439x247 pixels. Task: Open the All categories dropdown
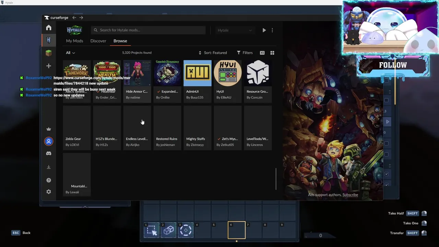click(70, 53)
